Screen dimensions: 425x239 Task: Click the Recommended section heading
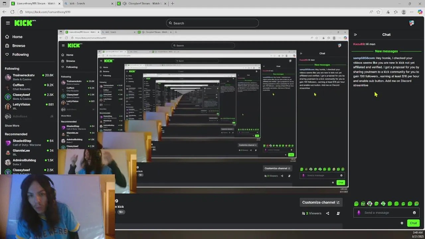click(x=16, y=134)
